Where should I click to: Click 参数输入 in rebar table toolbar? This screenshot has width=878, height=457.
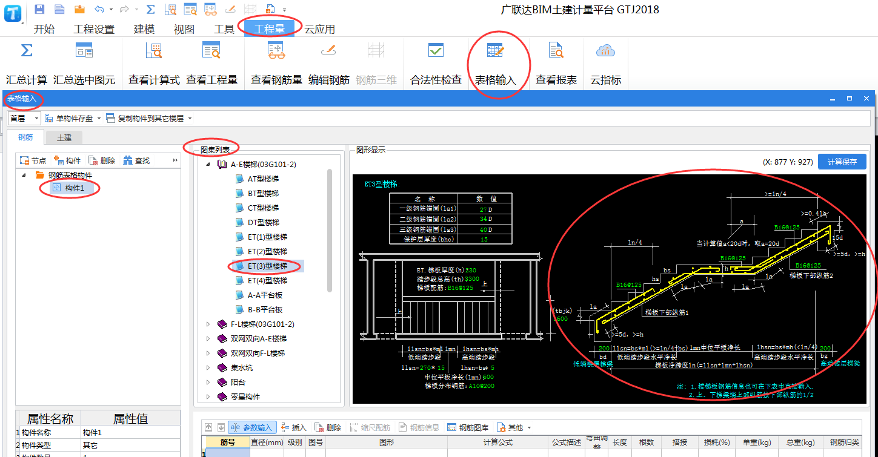pos(253,427)
